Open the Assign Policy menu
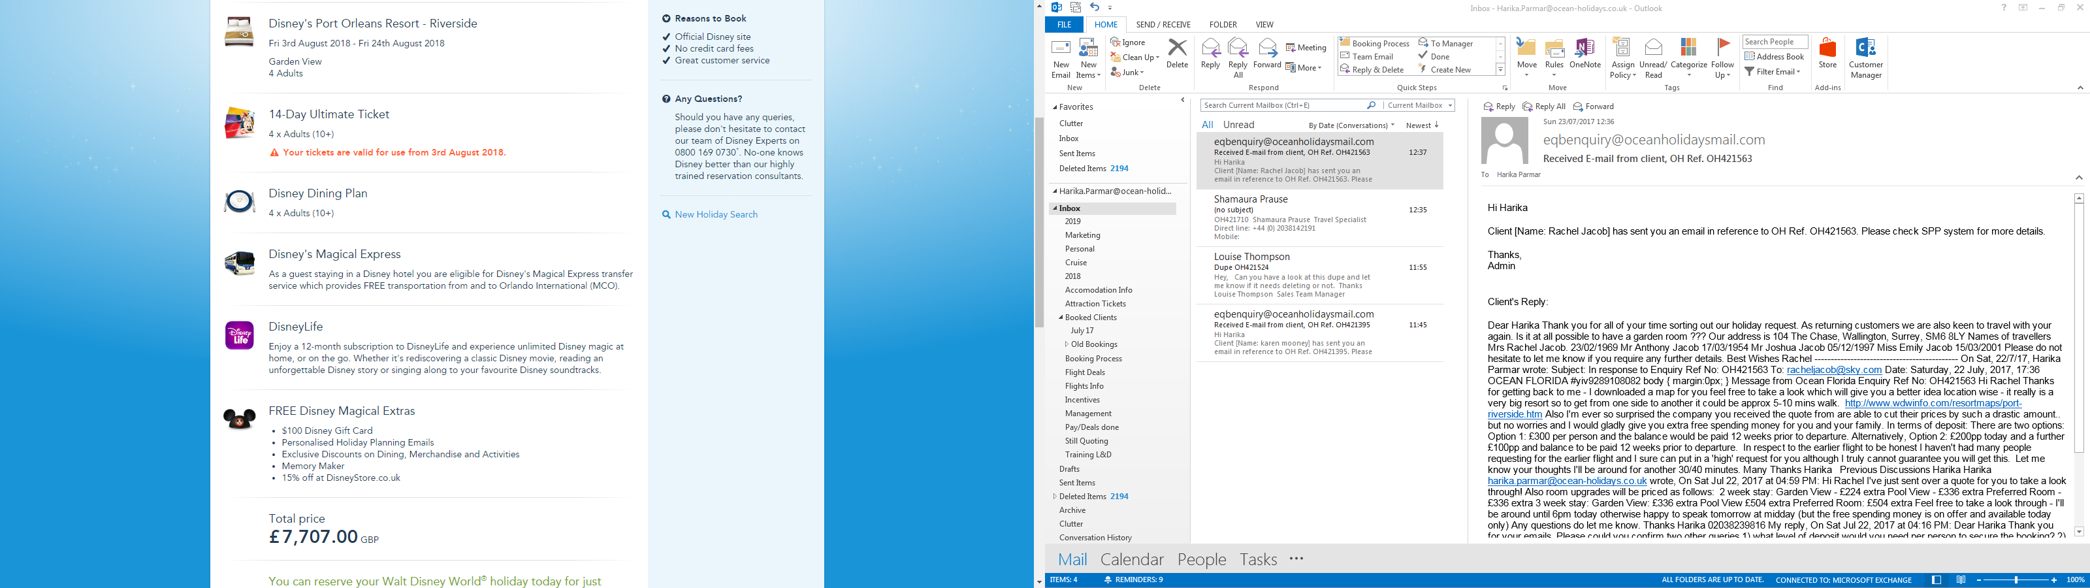The width and height of the screenshot is (2090, 588). tap(1622, 59)
